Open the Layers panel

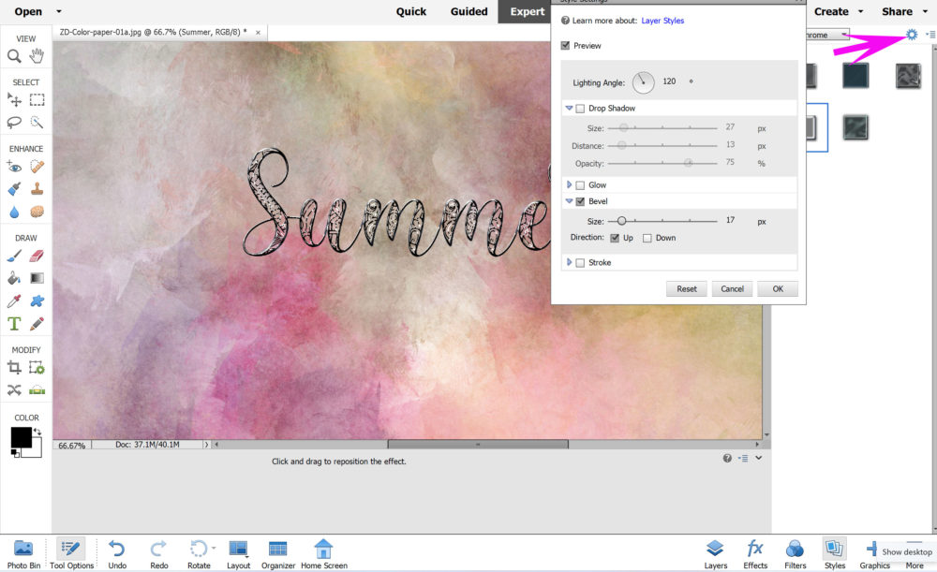(715, 553)
